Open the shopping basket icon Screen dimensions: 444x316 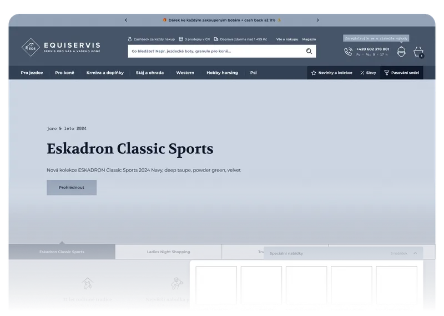(x=418, y=52)
